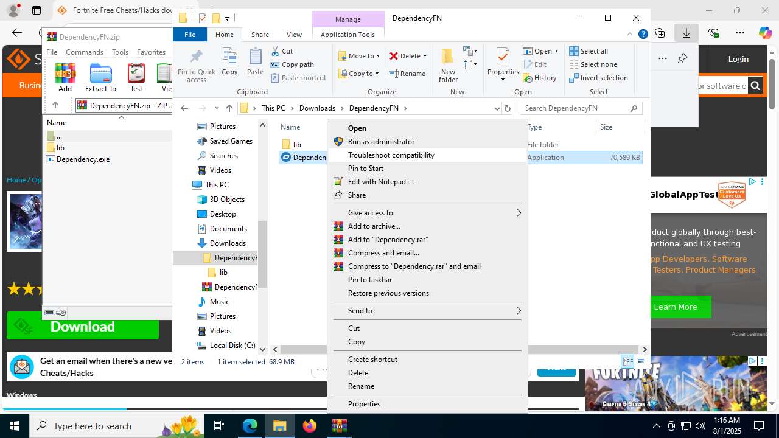
Task: Click Select none in ribbon
Action: click(593, 64)
